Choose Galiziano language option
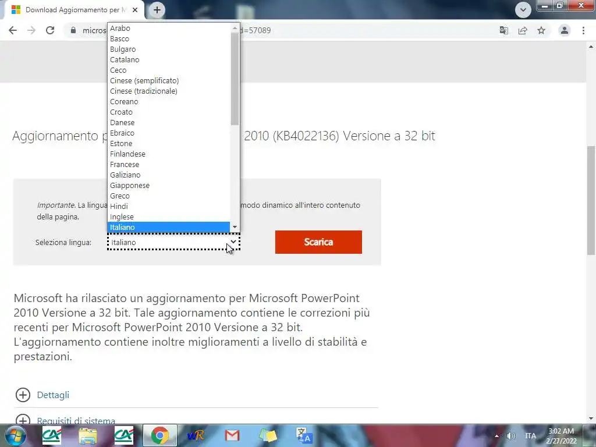Image resolution: width=596 pixels, height=447 pixels. [x=169, y=175]
